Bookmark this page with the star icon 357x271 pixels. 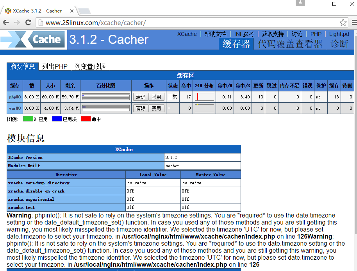tap(343, 23)
